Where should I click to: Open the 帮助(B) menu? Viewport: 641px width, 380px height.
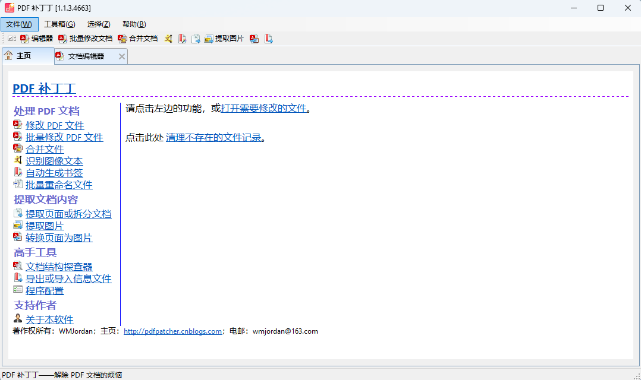[x=134, y=24]
